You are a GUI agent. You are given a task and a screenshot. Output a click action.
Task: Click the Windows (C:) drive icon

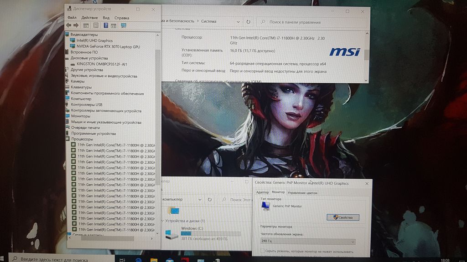tap(171, 234)
